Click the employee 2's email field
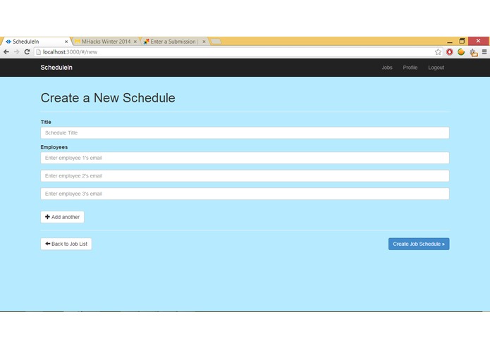 click(245, 175)
